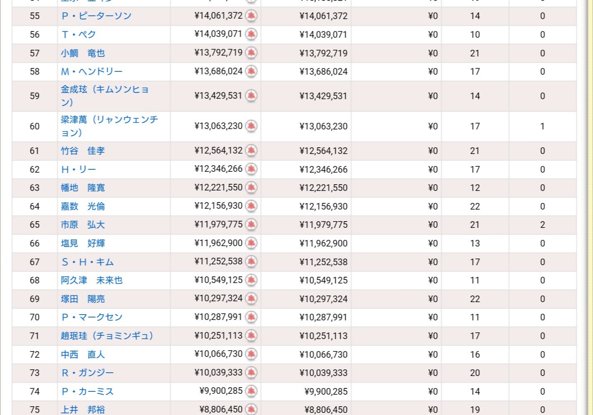Click the R・ガンジー name link

pos(87,373)
